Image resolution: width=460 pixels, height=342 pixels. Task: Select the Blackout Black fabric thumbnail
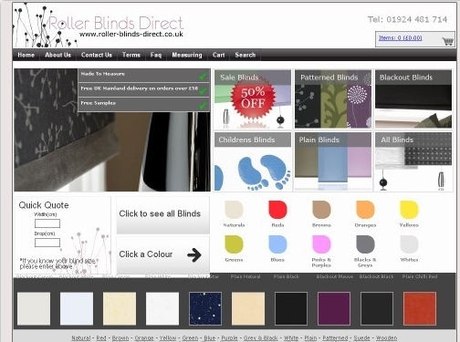pos(377,308)
